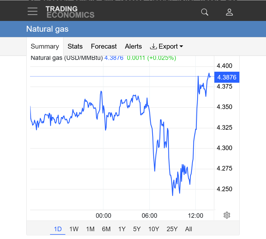266x239 pixels.
Task: Go to the Alerts tab
Action: tap(133, 46)
